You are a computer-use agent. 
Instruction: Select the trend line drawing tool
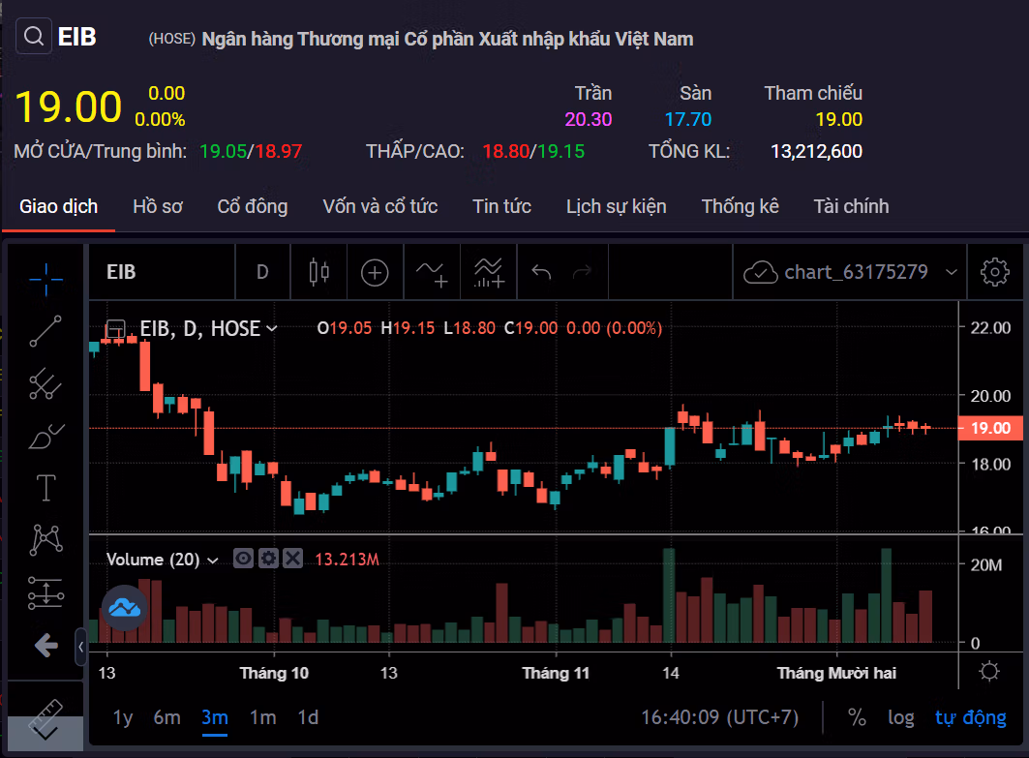[45, 331]
